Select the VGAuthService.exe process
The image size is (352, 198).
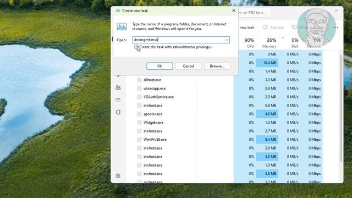(158, 97)
